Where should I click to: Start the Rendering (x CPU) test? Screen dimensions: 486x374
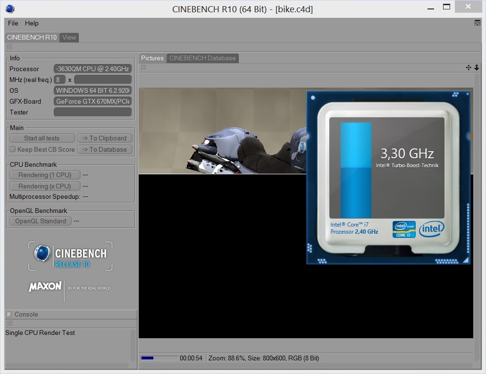pos(45,186)
